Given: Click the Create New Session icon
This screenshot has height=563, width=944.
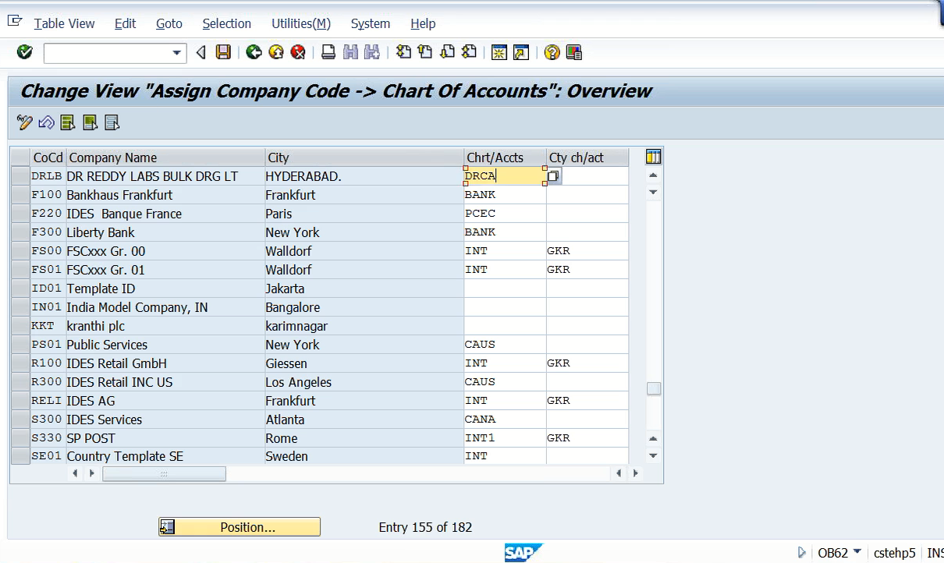Looking at the screenshot, I should [499, 52].
